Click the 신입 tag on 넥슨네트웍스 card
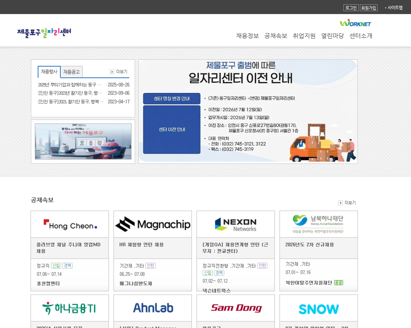This screenshot has height=328, width=411. [x=208, y=273]
